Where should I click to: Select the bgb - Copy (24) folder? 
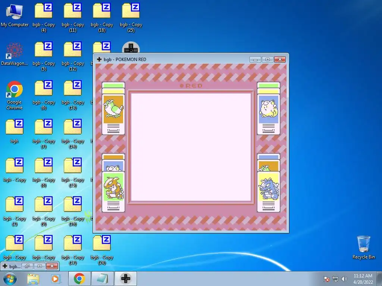pos(102,250)
